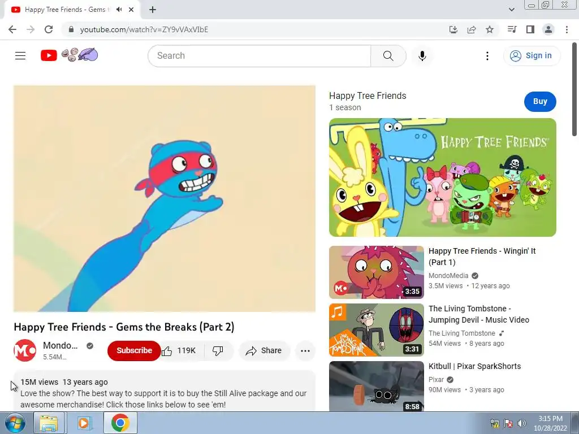Share this page from address bar icon
This screenshot has height=434, width=579.
[x=472, y=29]
